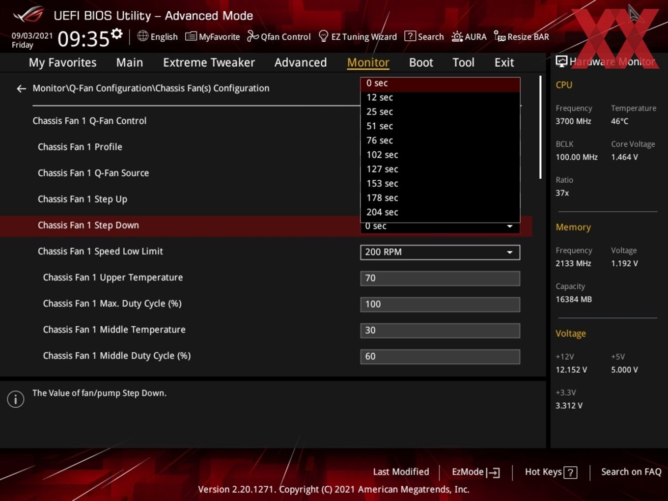The height and width of the screenshot is (501, 668).
Task: Switch to EzMode
Action: point(475,472)
